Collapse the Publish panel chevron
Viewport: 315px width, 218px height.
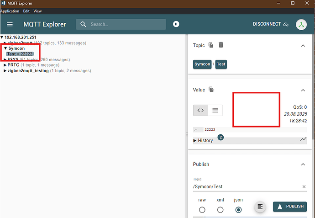(303, 165)
